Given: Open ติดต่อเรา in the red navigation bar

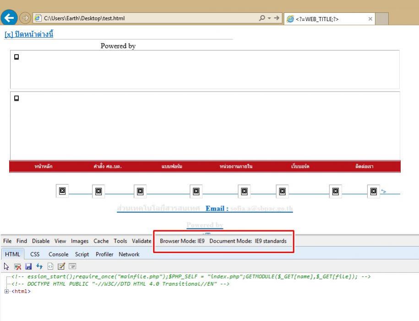Looking at the screenshot, I should (x=364, y=166).
